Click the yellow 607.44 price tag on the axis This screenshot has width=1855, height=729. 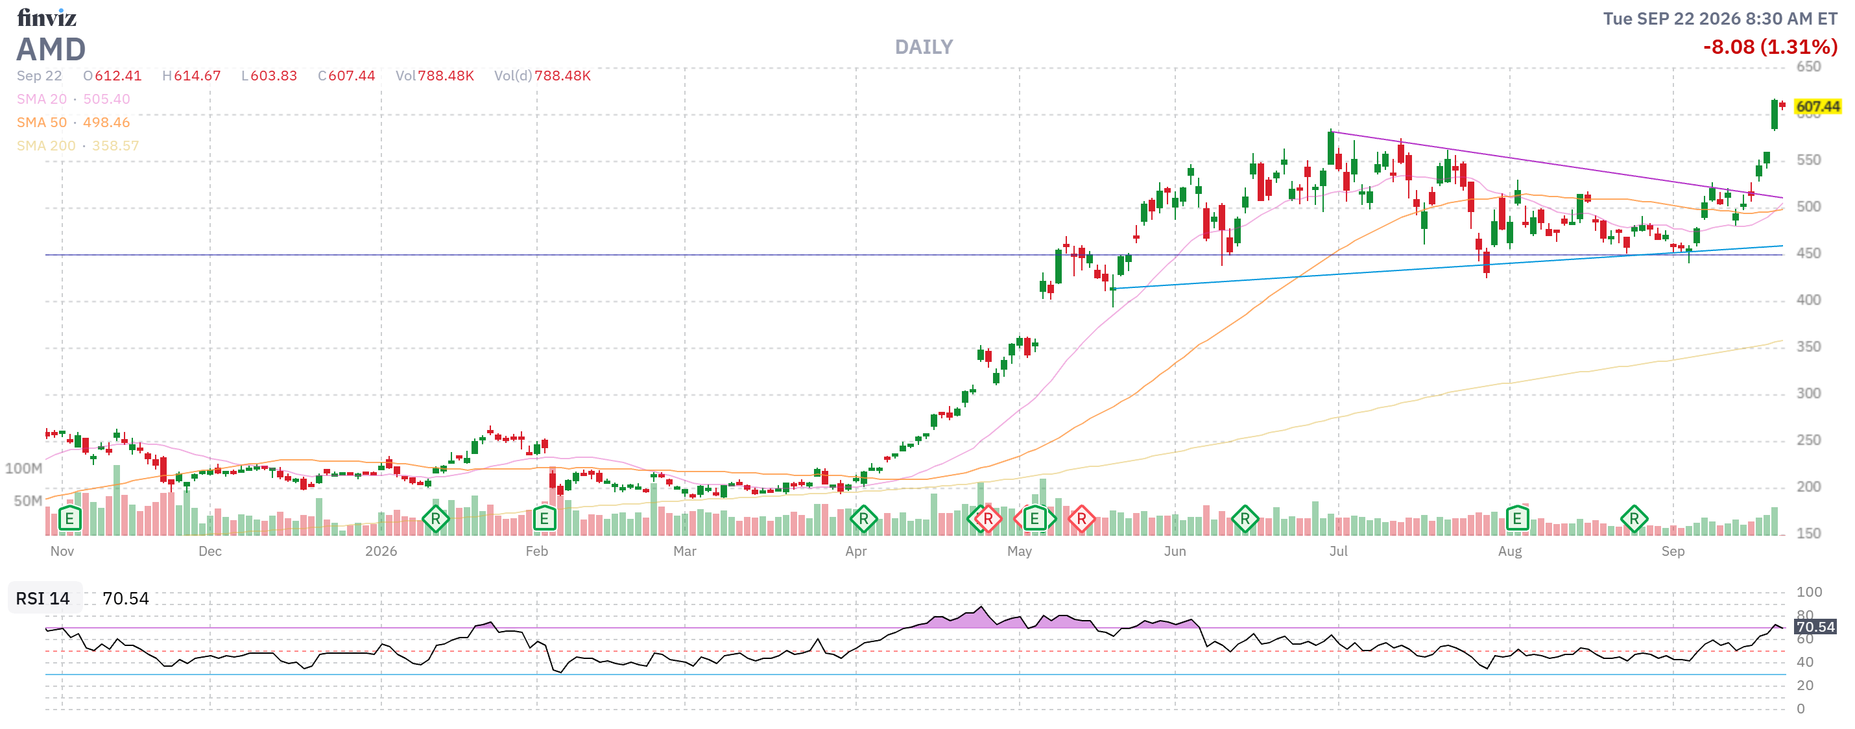click(x=1817, y=106)
